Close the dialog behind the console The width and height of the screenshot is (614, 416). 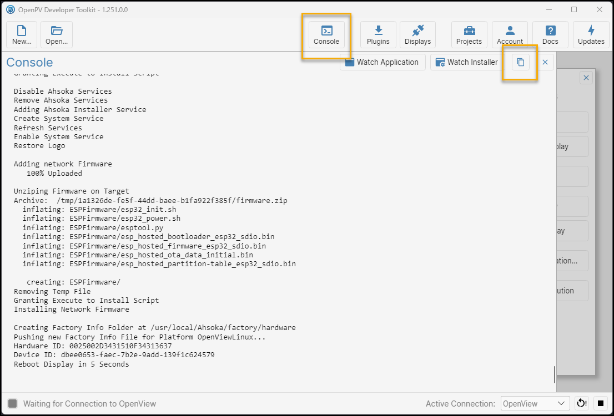[586, 78]
